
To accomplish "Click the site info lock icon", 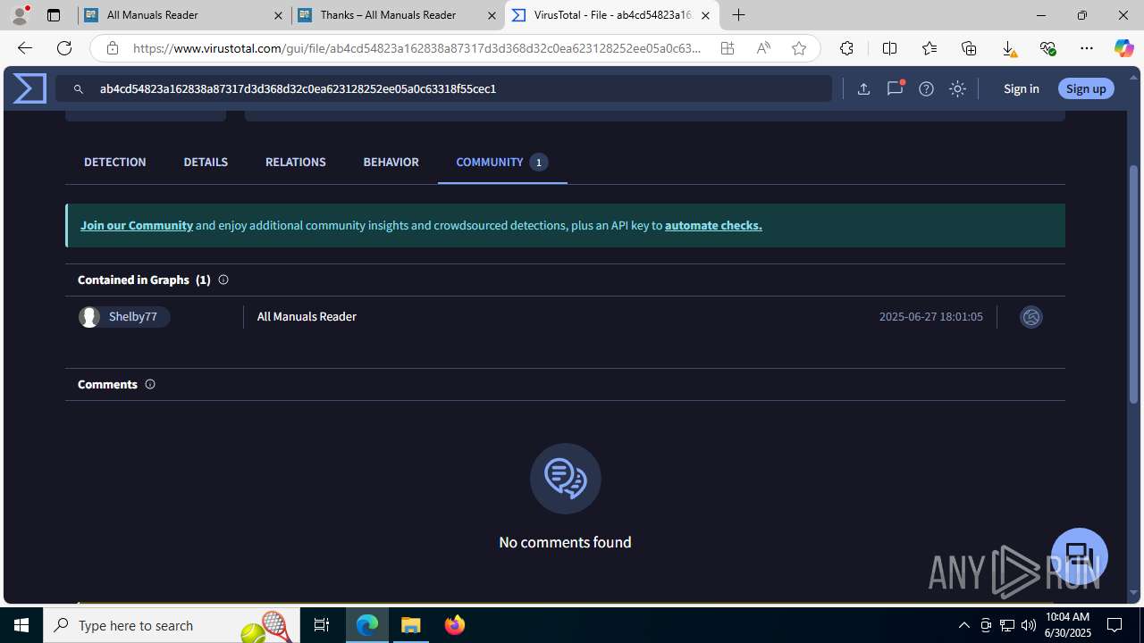I will (112, 48).
